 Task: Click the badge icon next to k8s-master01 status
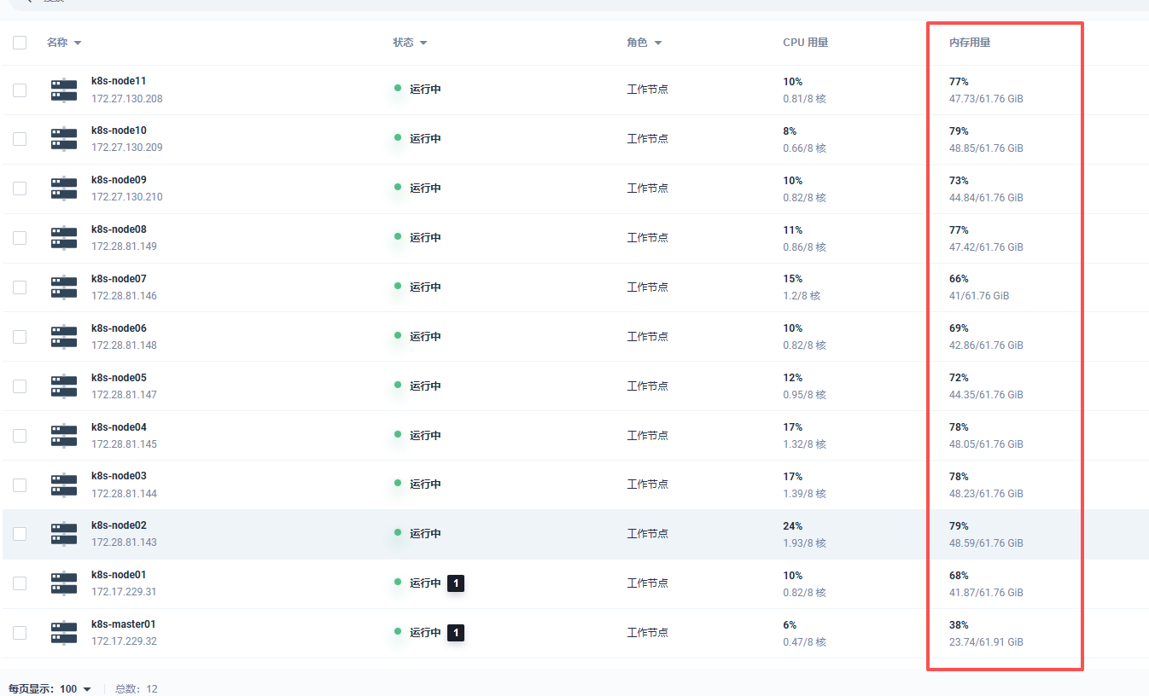pos(456,633)
